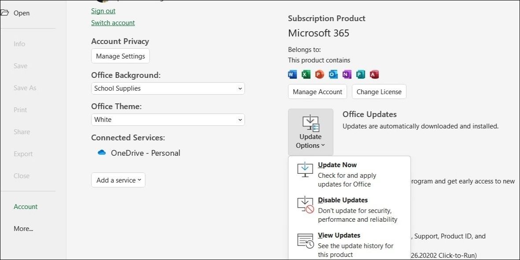The height and width of the screenshot is (260, 520).
Task: Click the OneDrive cloud icon
Action: click(x=101, y=153)
